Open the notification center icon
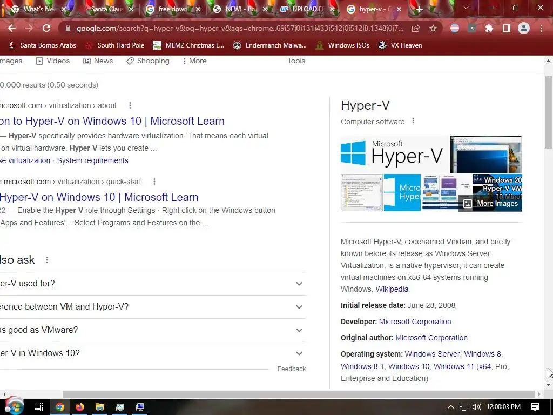This screenshot has width=553, height=415. pos(535,407)
